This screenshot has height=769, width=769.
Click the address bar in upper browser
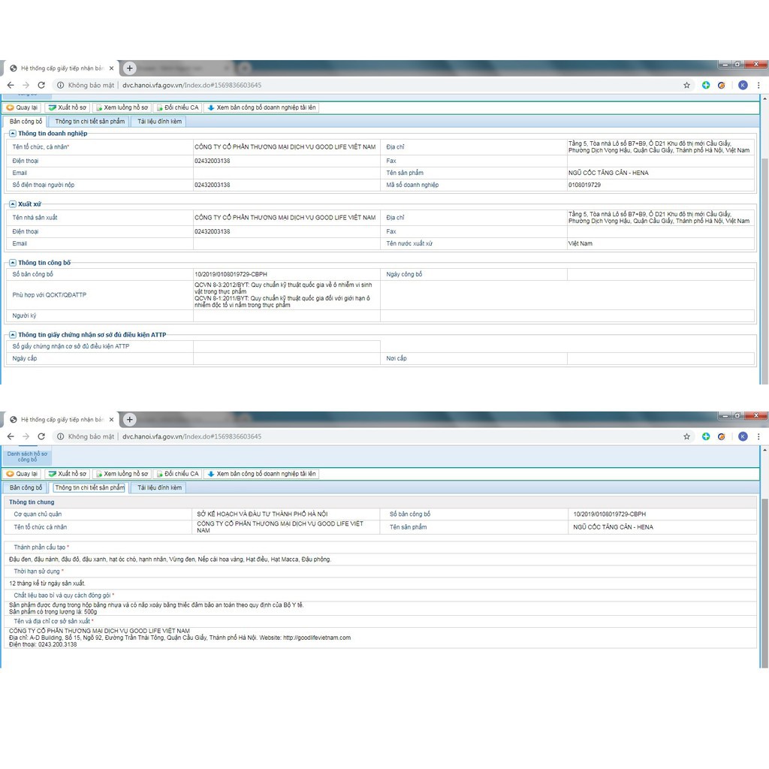coord(375,85)
